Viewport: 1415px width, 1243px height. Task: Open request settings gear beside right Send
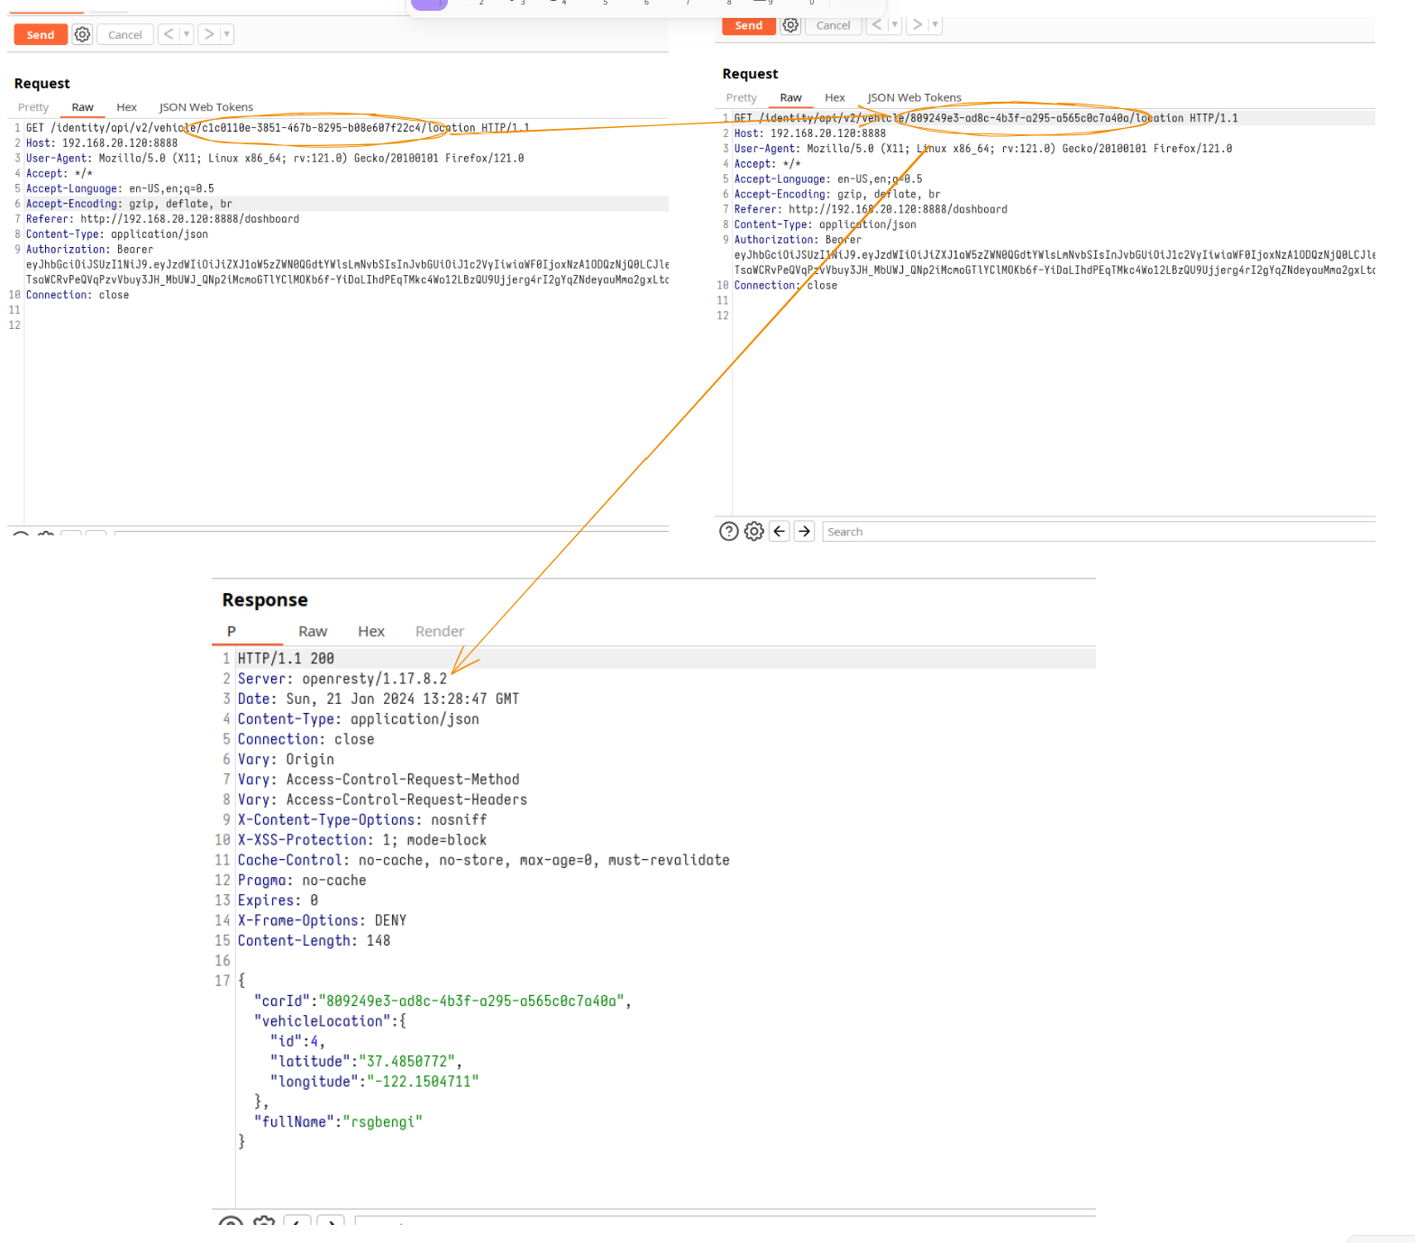[x=790, y=25]
